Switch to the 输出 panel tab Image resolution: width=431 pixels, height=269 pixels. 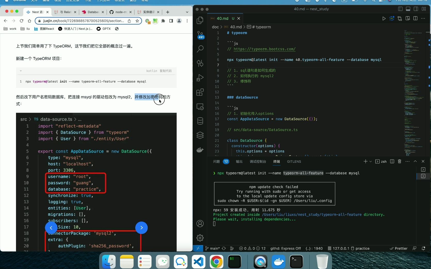click(x=239, y=161)
